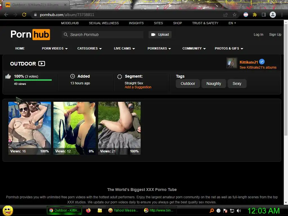Click the tray magnifier search icon
The width and height of the screenshot is (288, 216).
pyautogui.click(x=211, y=211)
